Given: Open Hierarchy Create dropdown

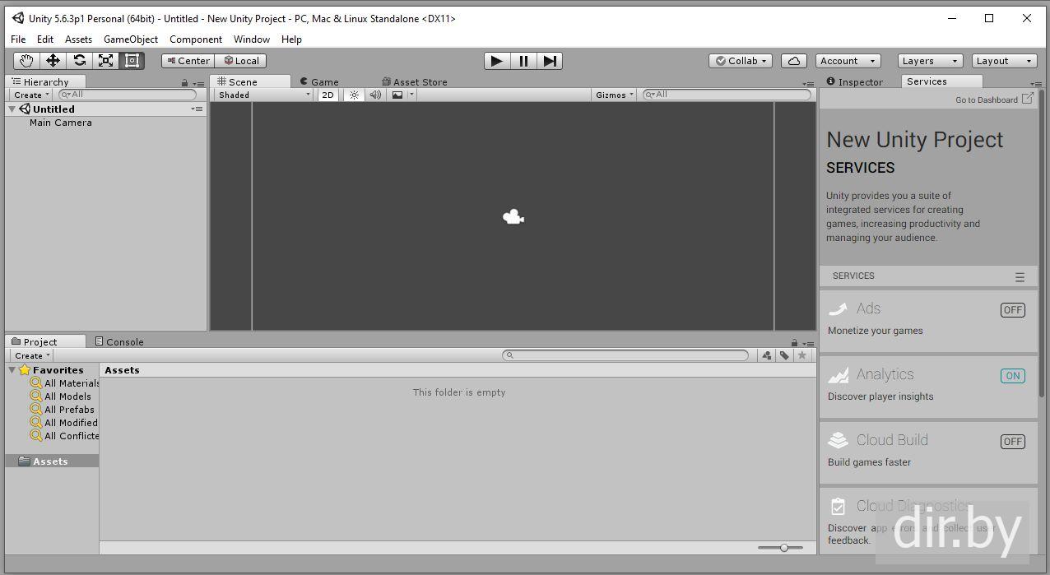Looking at the screenshot, I should pyautogui.click(x=32, y=95).
